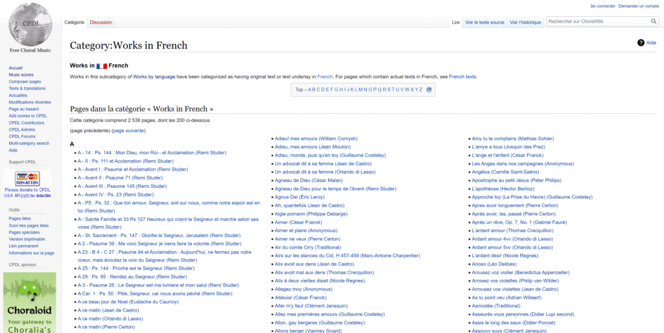Image resolution: width=664 pixels, height=333 pixels.
Task: Open Air du comte Orry (Traditional)
Action: [x=308, y=247]
